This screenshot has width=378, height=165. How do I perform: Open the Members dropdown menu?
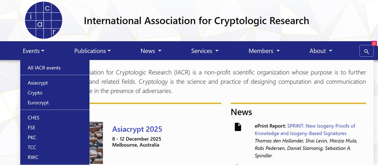coord(264,51)
